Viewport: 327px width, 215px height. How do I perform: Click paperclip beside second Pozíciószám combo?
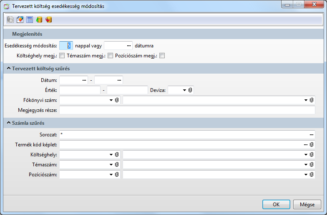[312, 175]
